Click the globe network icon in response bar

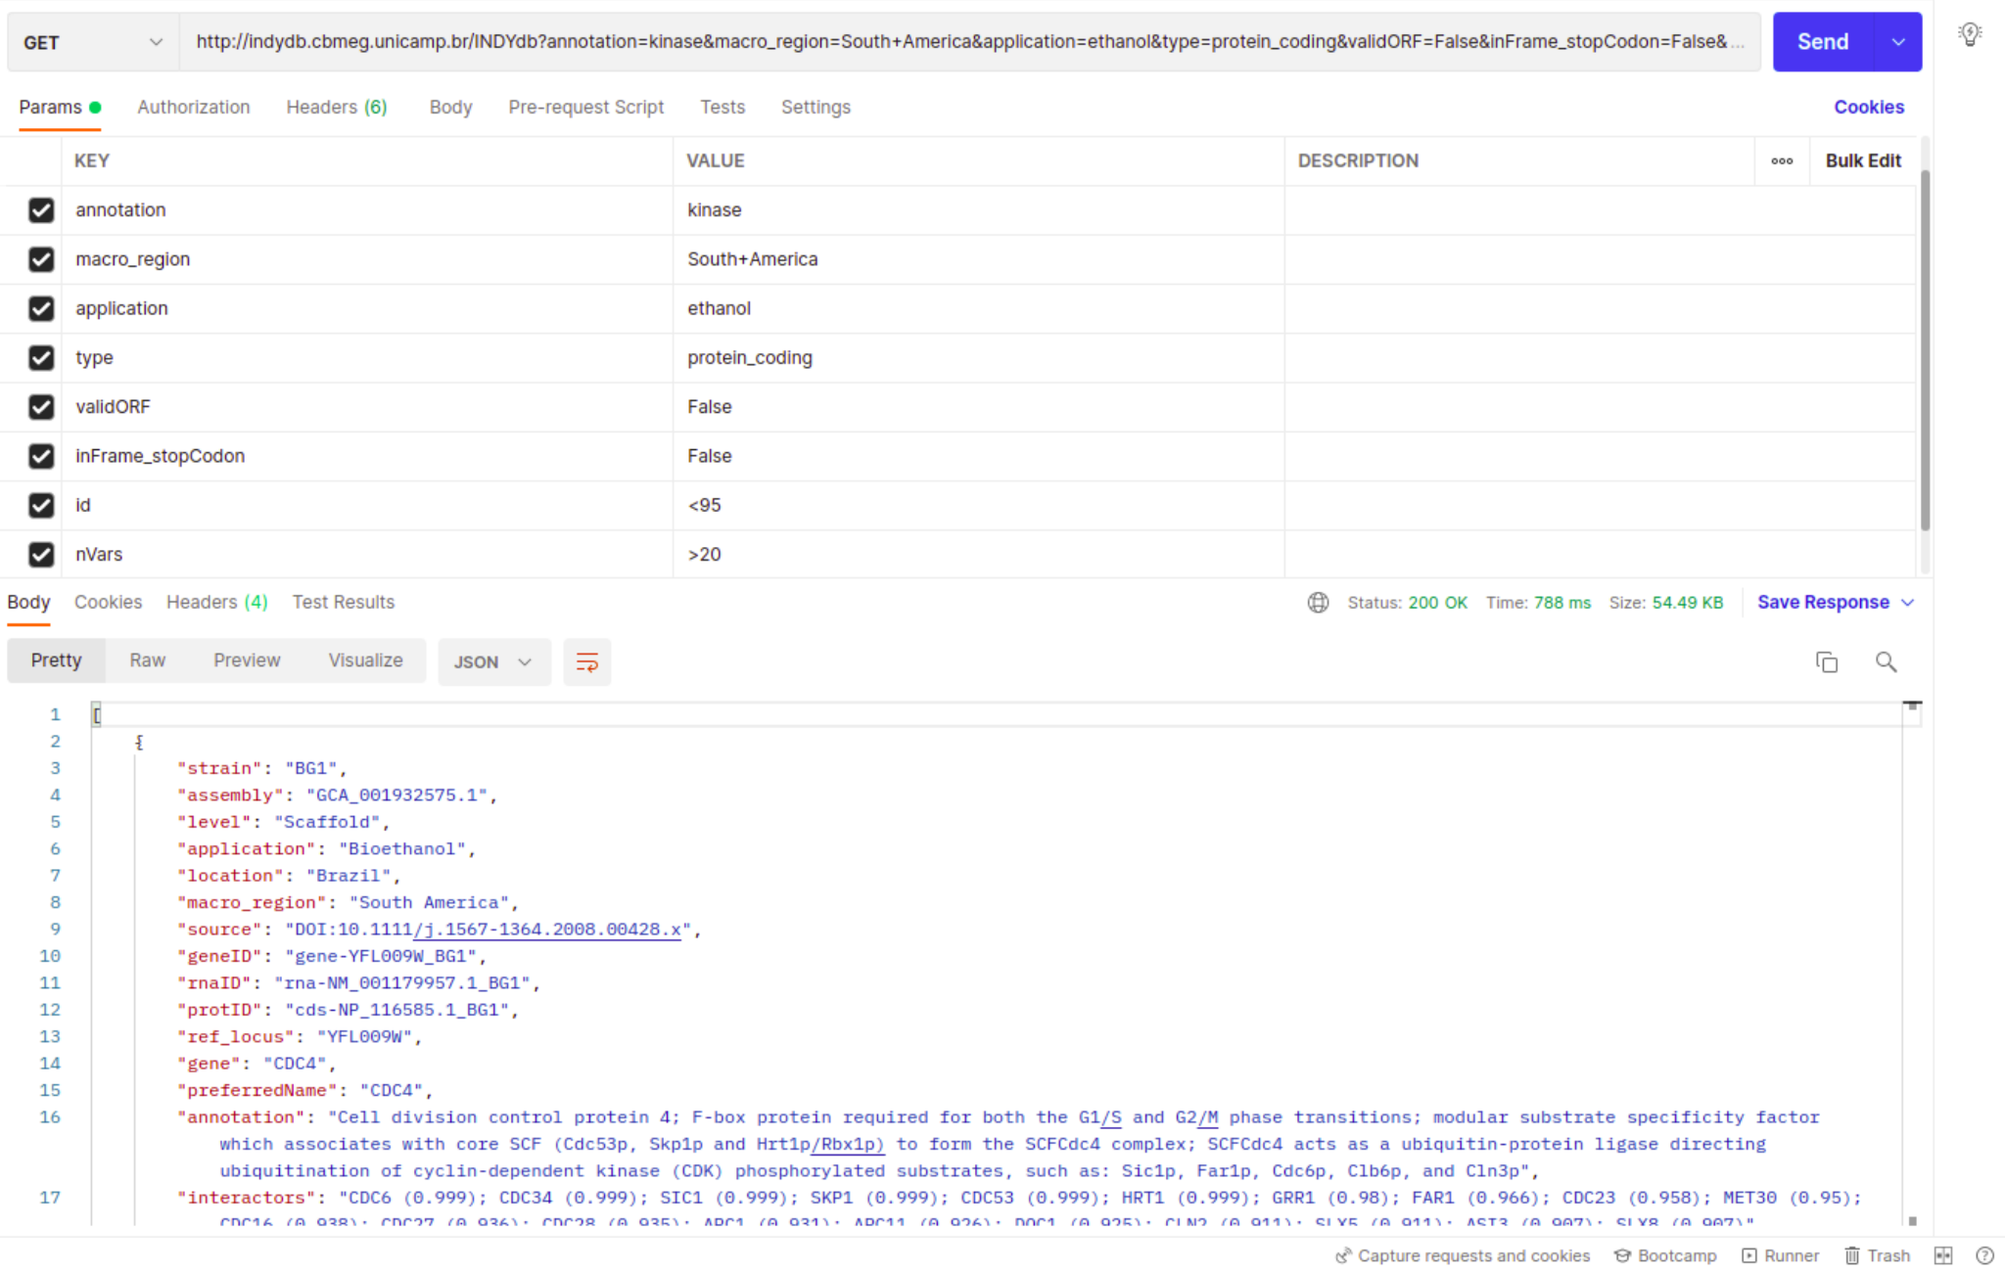pos(1318,603)
